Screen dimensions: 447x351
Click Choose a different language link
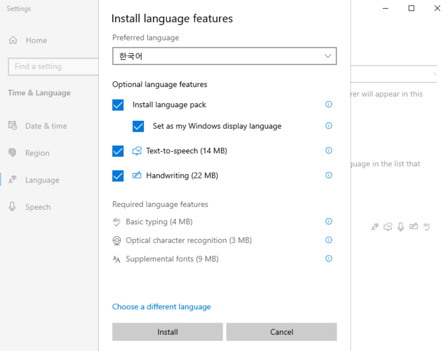(x=161, y=307)
